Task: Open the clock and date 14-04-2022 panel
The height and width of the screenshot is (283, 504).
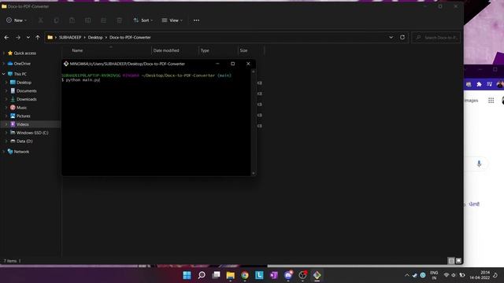Action: [480, 275]
